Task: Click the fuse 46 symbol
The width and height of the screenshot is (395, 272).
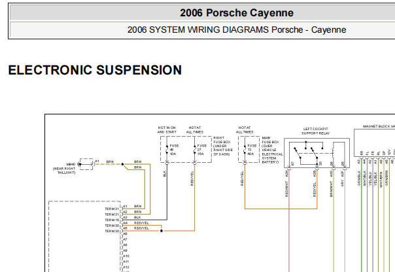Action: point(167,150)
